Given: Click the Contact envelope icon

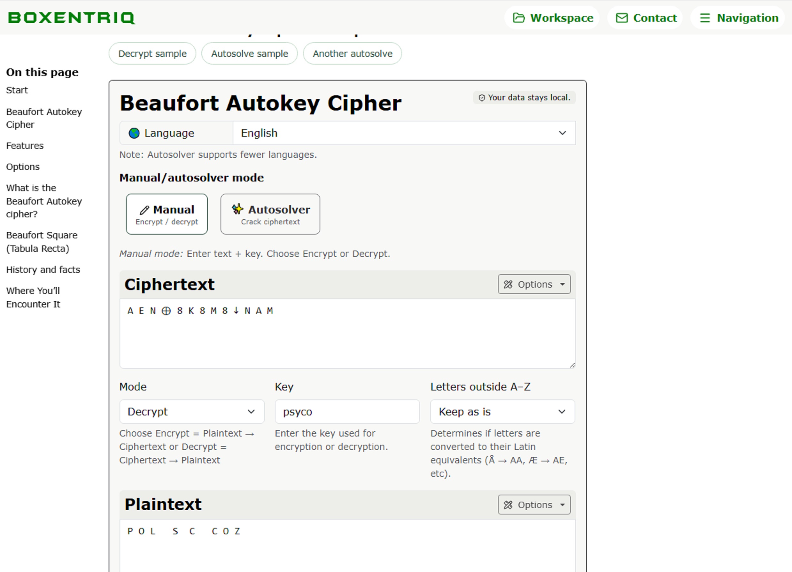Looking at the screenshot, I should 622,18.
